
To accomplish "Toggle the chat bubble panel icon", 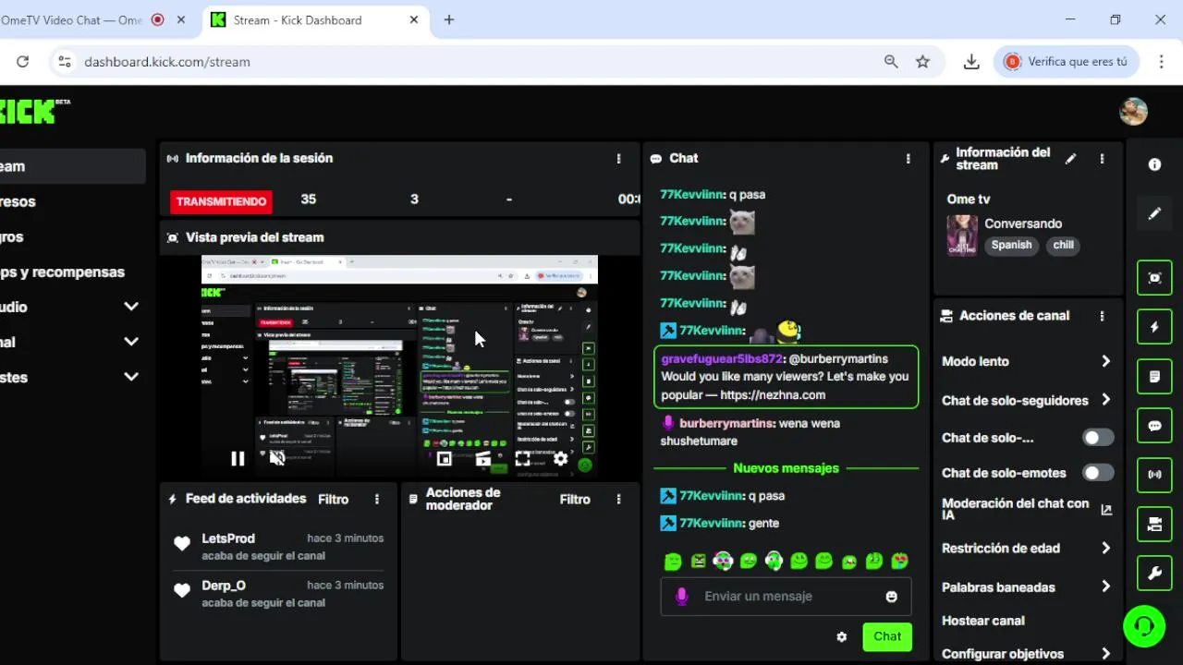I will [x=1154, y=426].
